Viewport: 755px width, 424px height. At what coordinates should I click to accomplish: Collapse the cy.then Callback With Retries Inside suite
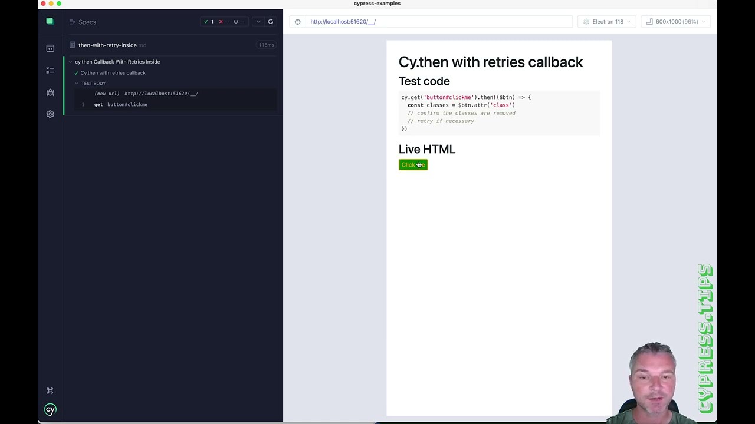pyautogui.click(x=117, y=62)
